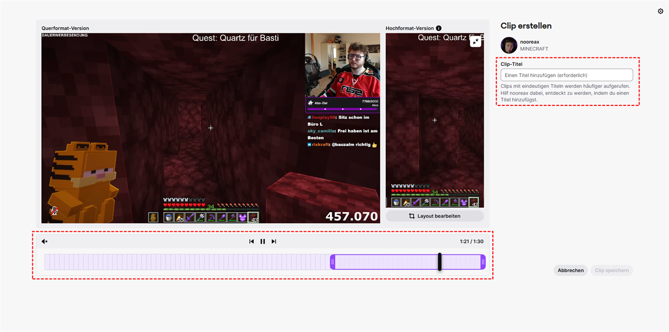Viewport: 669px width, 332px height.
Task: Click the Hochformat-Version label
Action: [410, 28]
